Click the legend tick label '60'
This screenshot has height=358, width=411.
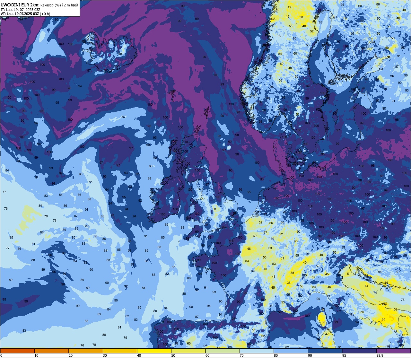(x=207, y=355)
